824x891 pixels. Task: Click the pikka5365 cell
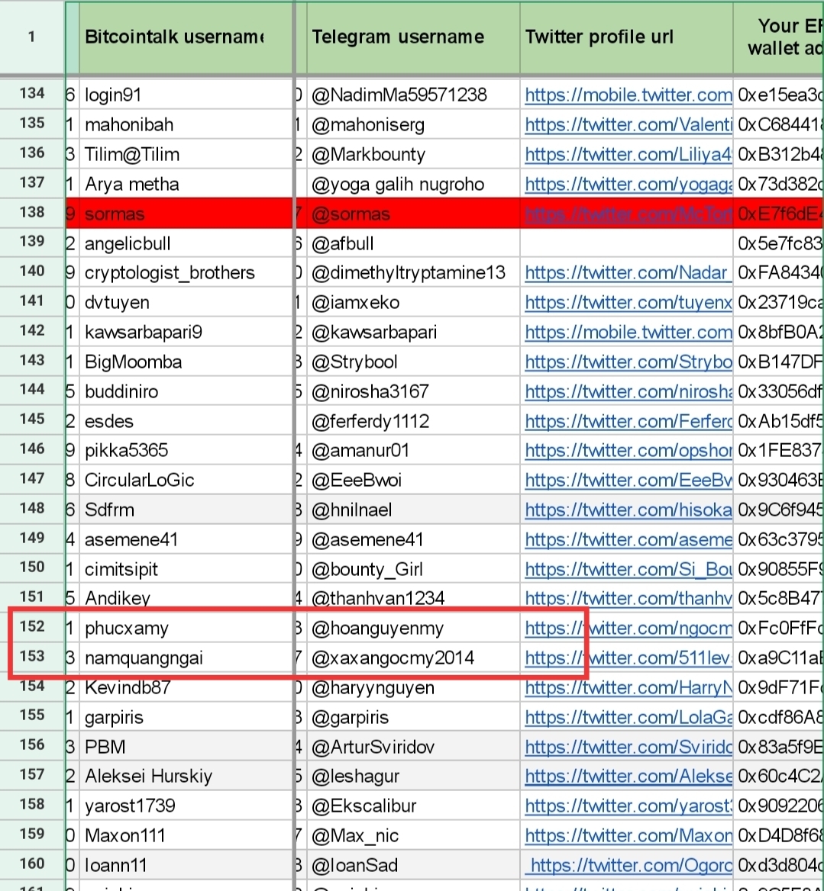(186, 451)
